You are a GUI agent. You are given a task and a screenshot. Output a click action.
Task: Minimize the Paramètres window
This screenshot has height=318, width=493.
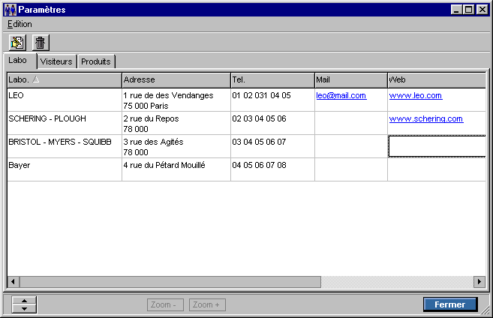(456, 10)
